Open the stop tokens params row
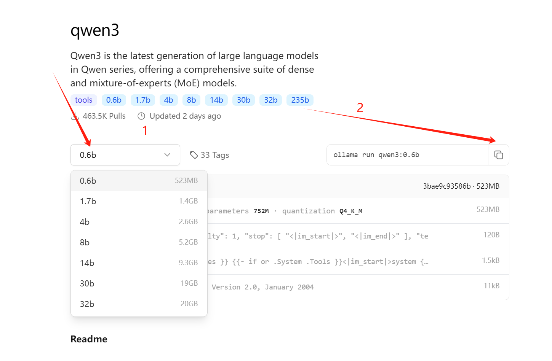 pos(358,236)
